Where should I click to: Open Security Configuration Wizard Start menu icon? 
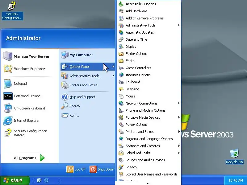point(8,133)
